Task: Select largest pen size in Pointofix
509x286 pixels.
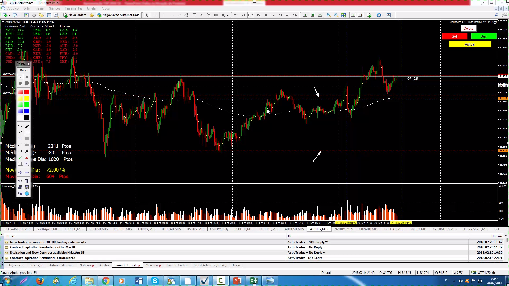Action: click(x=27, y=83)
